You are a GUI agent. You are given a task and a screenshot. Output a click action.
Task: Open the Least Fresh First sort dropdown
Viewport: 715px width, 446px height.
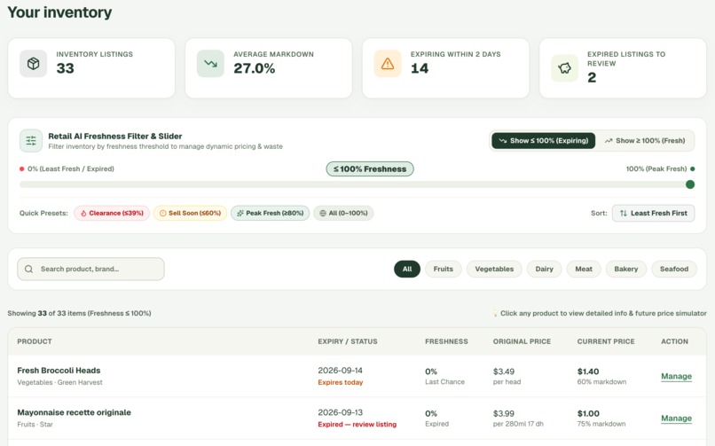(653, 213)
